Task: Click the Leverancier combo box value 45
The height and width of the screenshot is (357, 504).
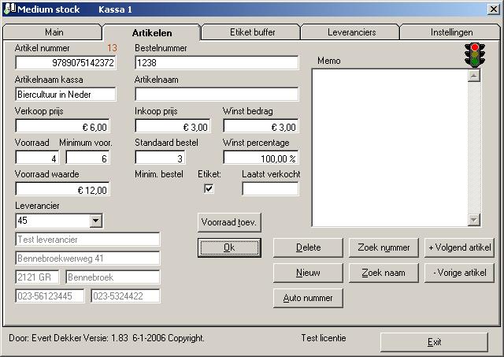Action: [x=53, y=221]
